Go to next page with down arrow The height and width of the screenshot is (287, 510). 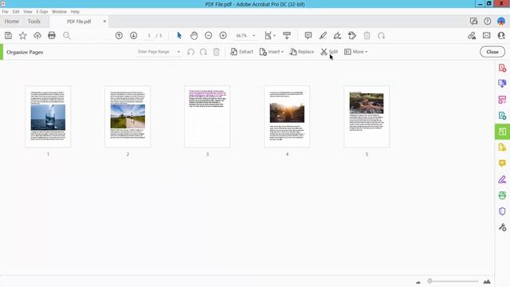[x=133, y=35]
